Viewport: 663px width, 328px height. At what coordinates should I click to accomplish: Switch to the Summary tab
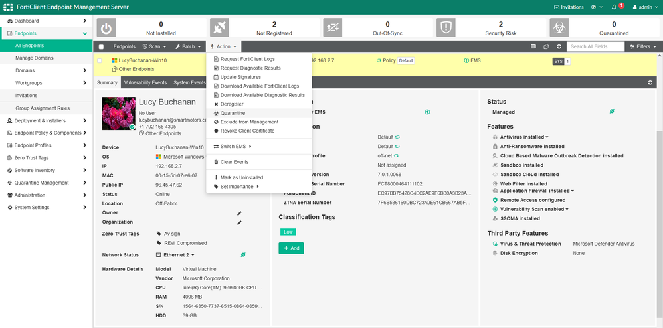107,83
